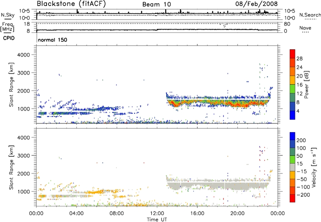Image resolution: width=321 pixels, height=222 pixels.
Task: Click the 4 tick on the power colorbar
Action: 298,111
